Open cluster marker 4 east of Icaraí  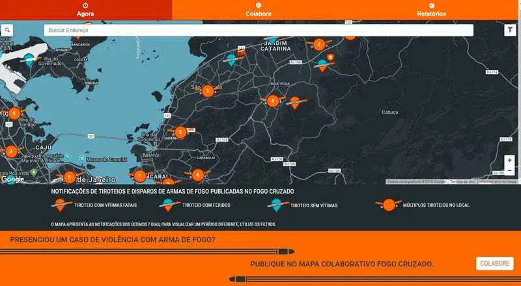(x=198, y=175)
